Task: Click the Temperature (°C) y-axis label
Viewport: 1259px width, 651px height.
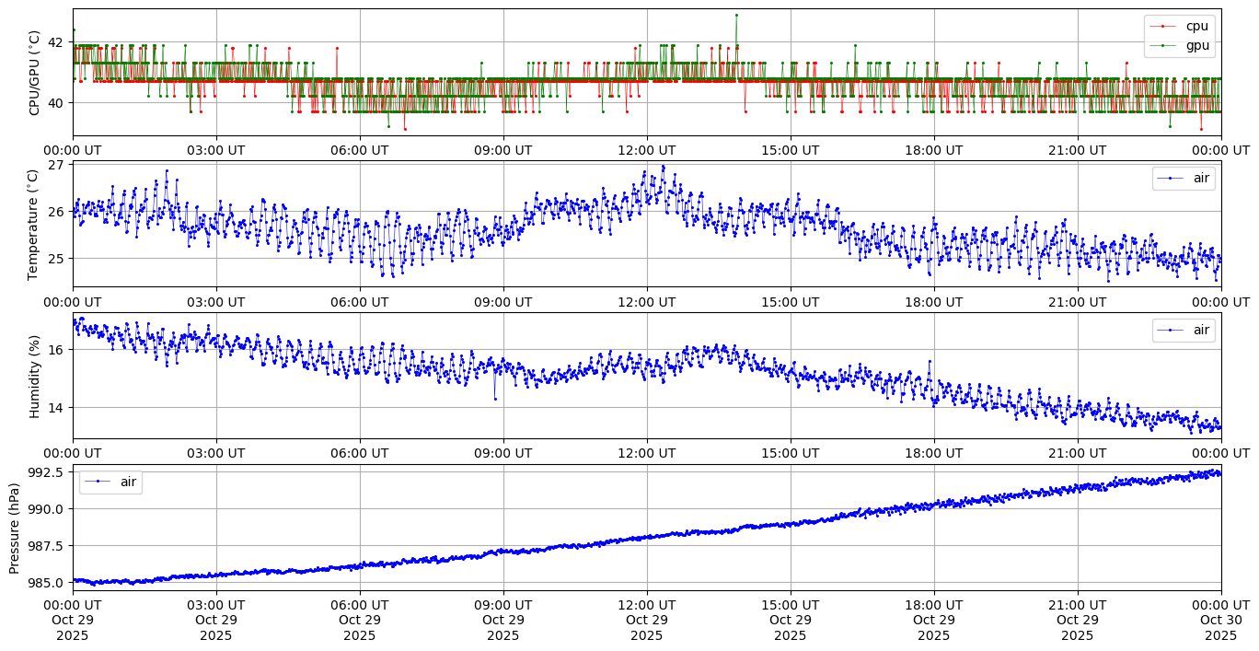Action: (x=33, y=224)
